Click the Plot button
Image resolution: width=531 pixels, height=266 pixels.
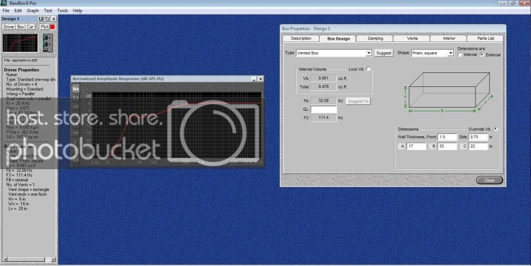click(x=45, y=27)
